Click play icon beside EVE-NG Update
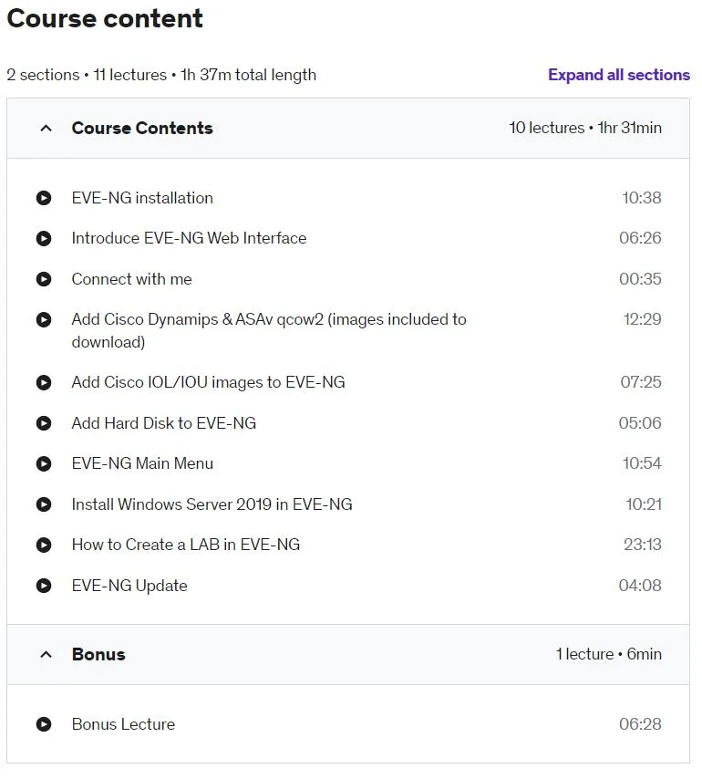 coord(44,586)
